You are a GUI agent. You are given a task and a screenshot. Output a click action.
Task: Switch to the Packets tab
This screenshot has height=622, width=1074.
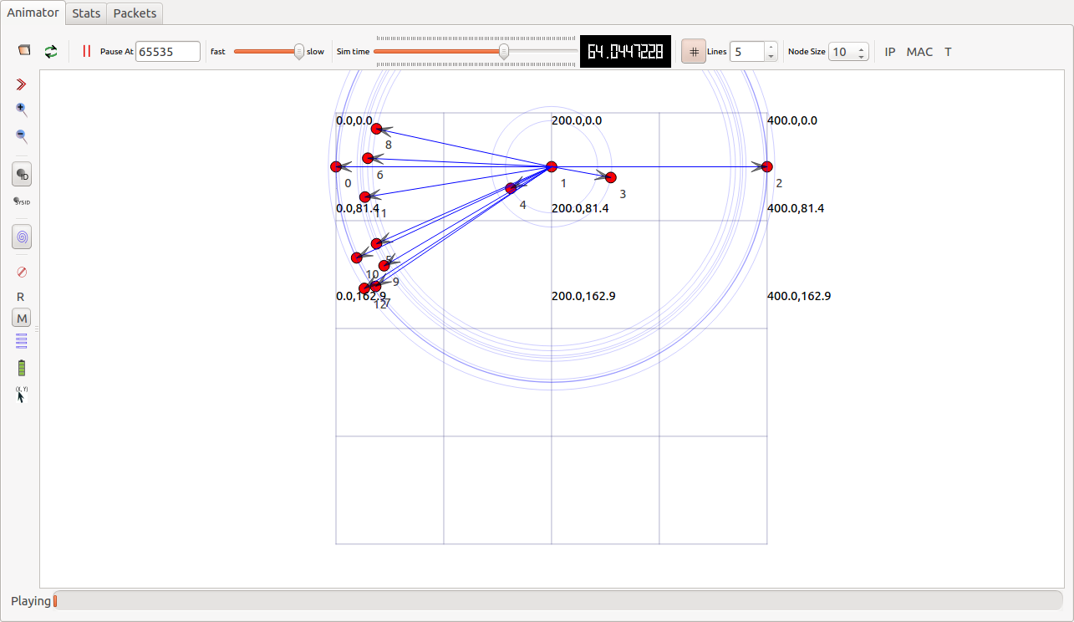(x=135, y=13)
